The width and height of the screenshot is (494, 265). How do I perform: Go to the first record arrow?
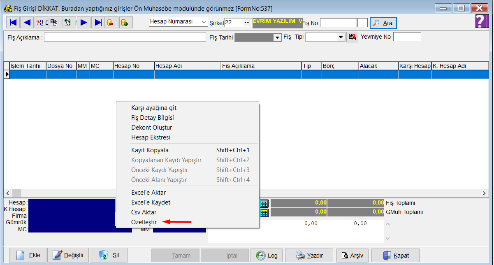coord(13,23)
